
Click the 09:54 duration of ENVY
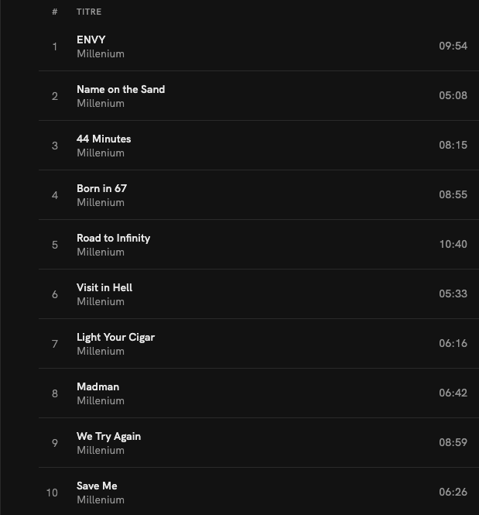coord(453,46)
